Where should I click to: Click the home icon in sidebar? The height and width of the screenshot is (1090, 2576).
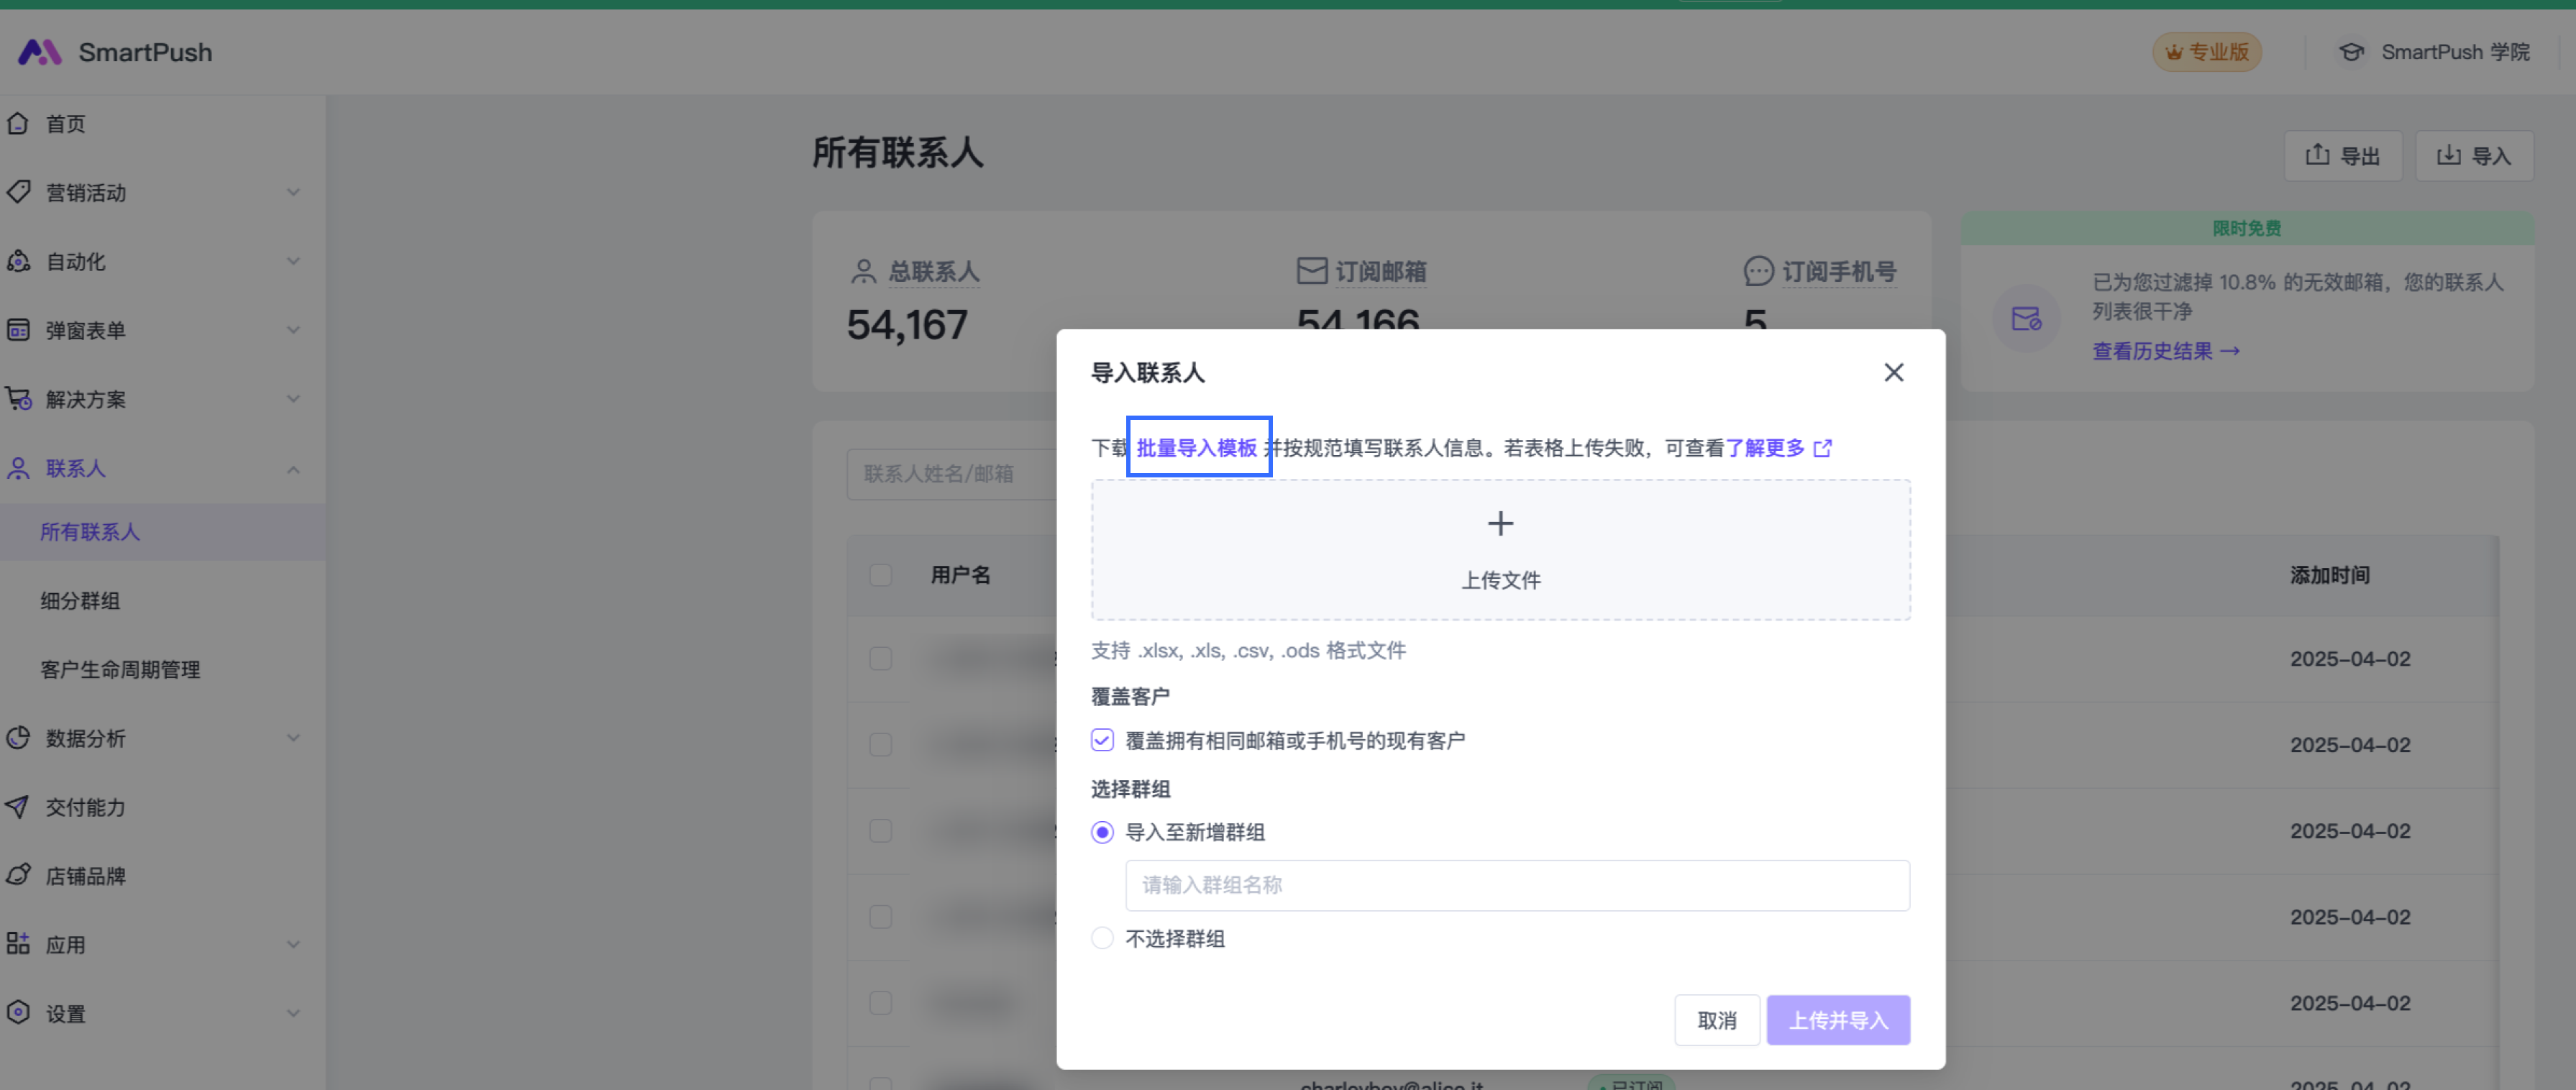coord(18,123)
